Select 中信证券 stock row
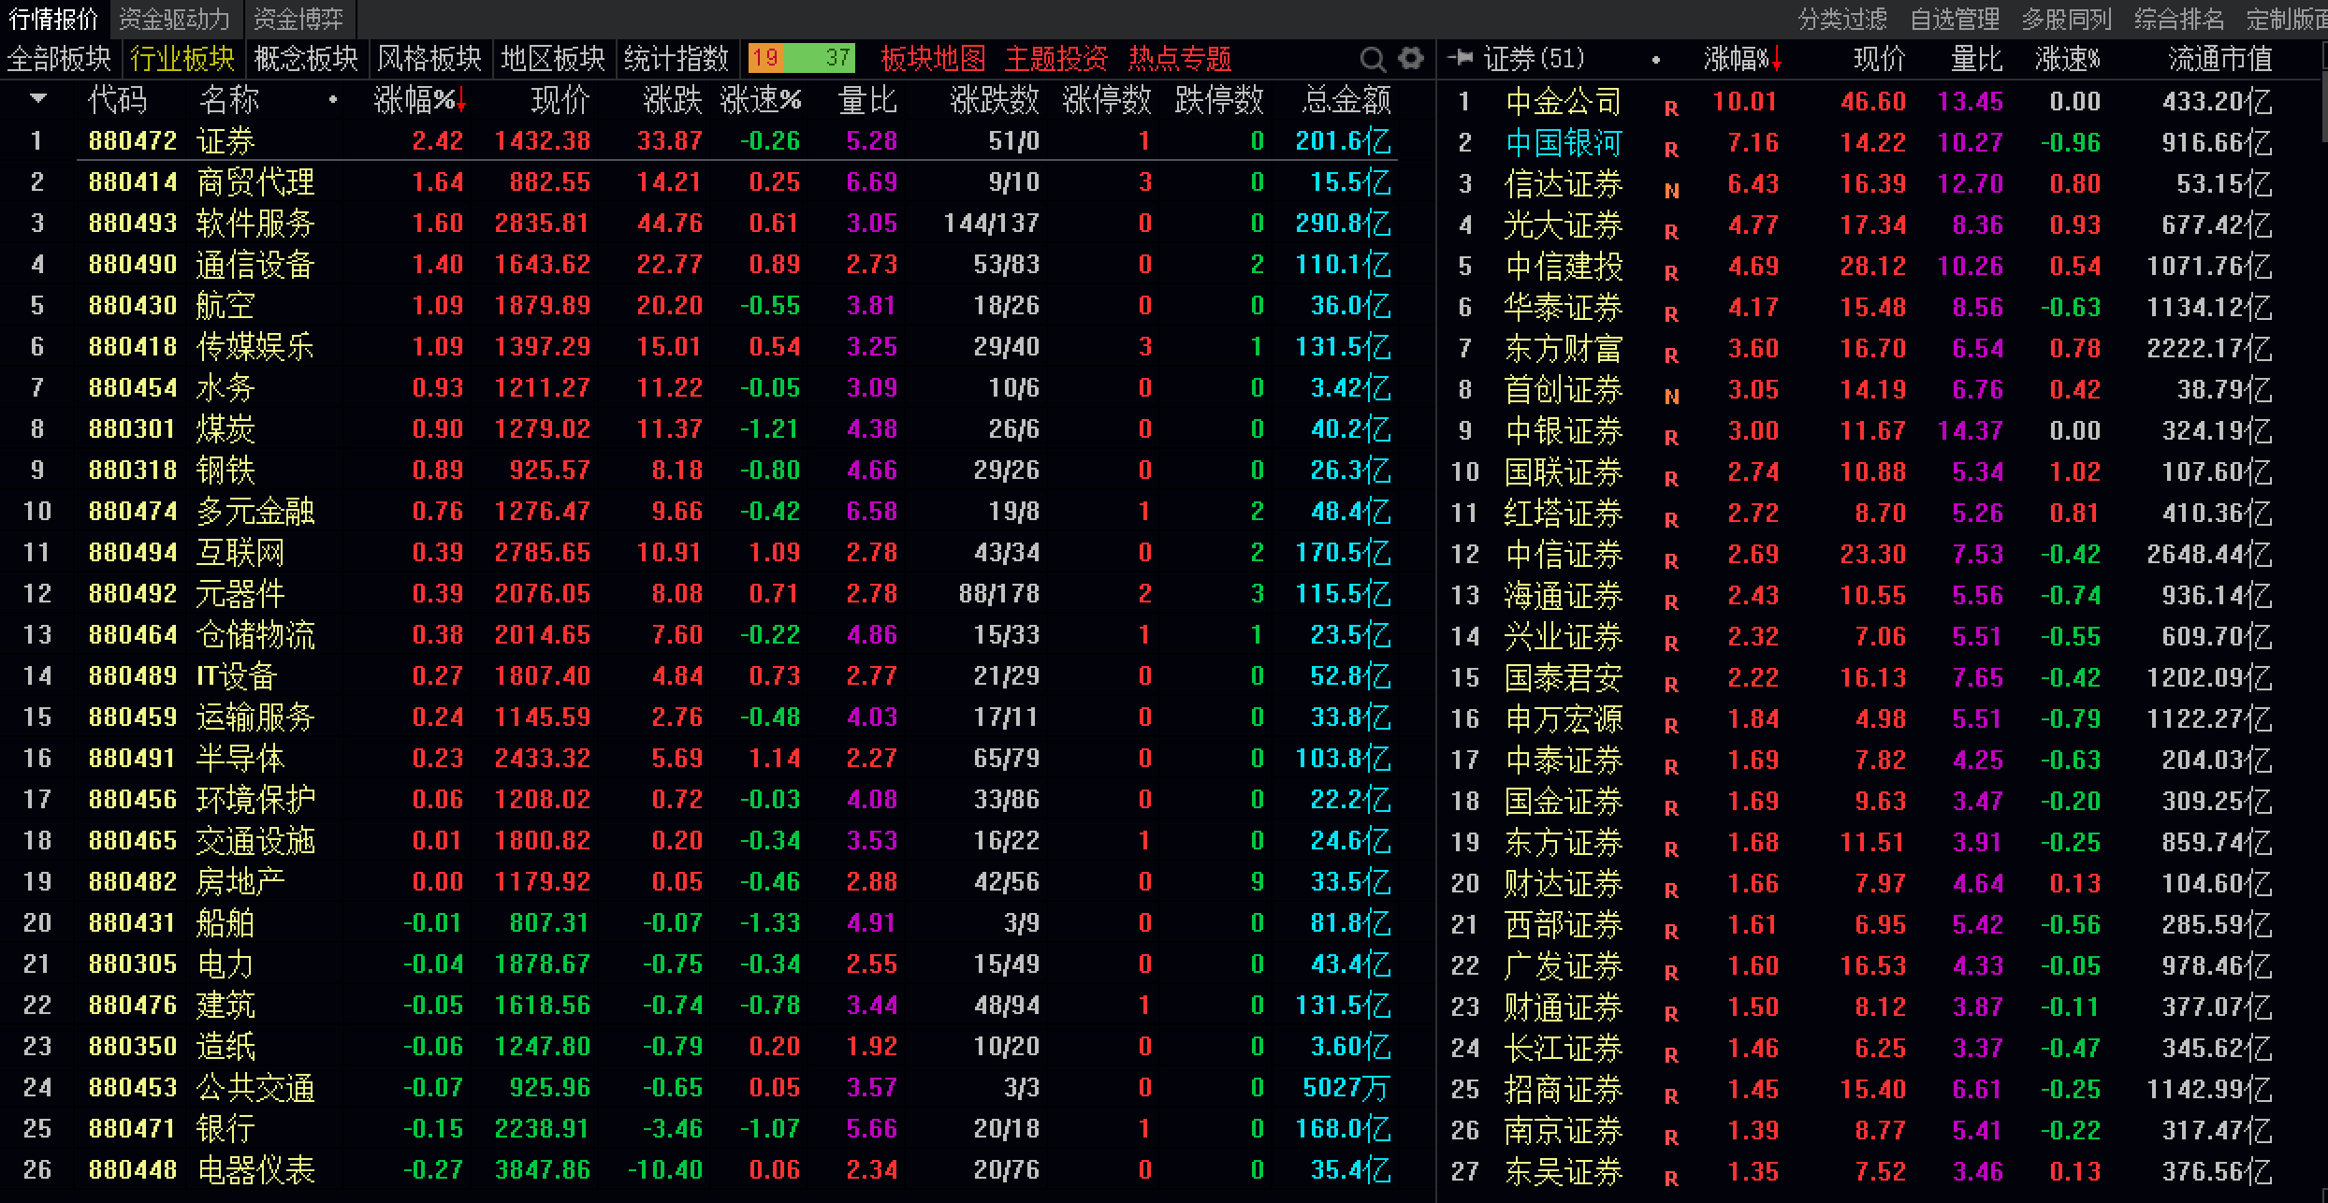 pyautogui.click(x=1881, y=554)
